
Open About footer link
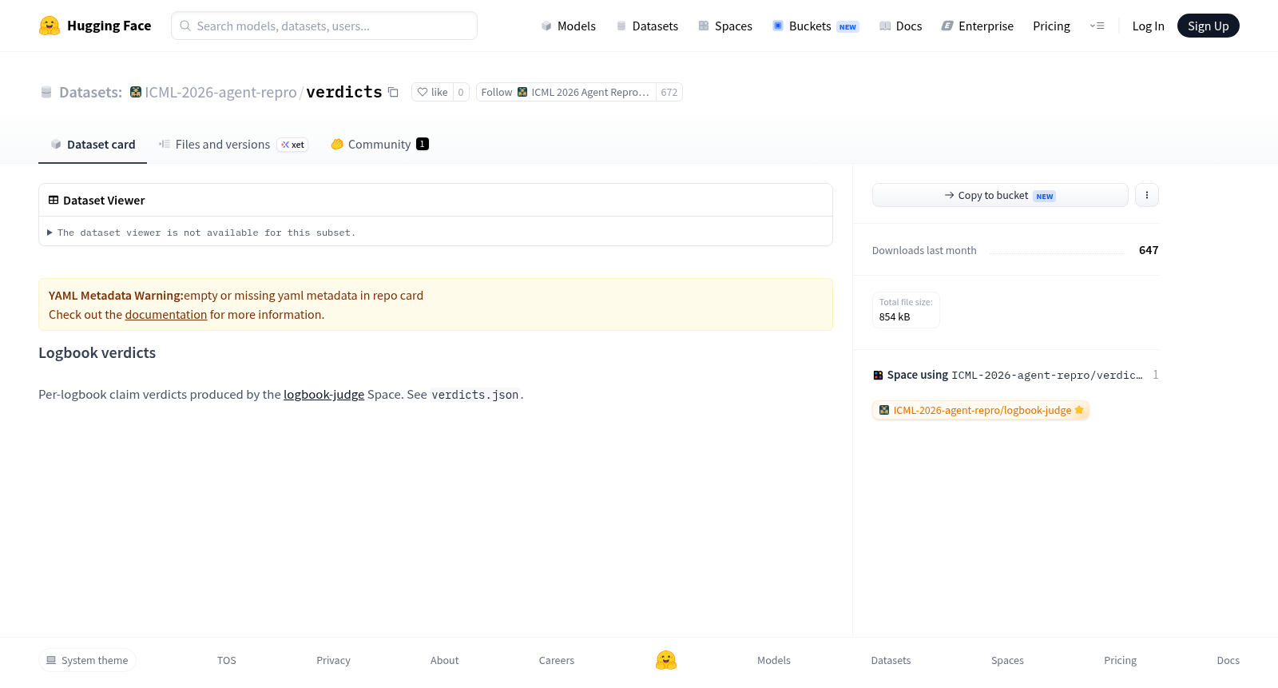point(444,660)
